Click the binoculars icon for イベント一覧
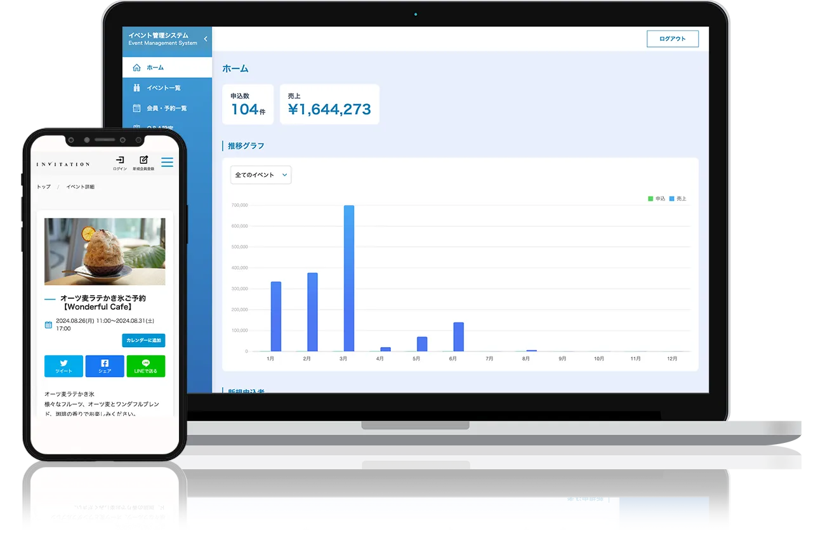The width and height of the screenshot is (825, 533). (136, 88)
